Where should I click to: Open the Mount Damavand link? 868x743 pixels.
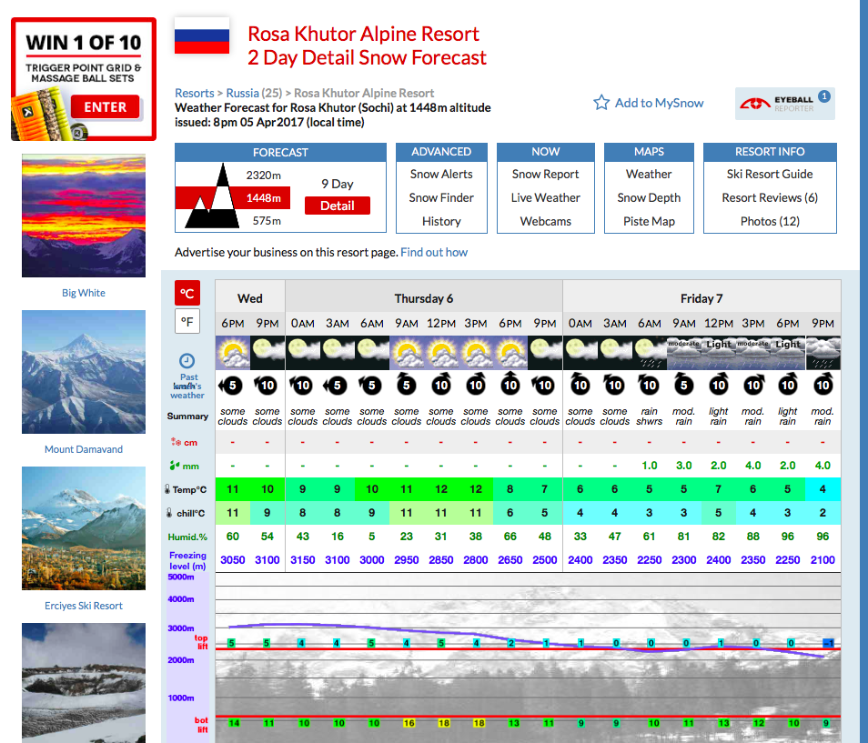pyautogui.click(x=84, y=449)
